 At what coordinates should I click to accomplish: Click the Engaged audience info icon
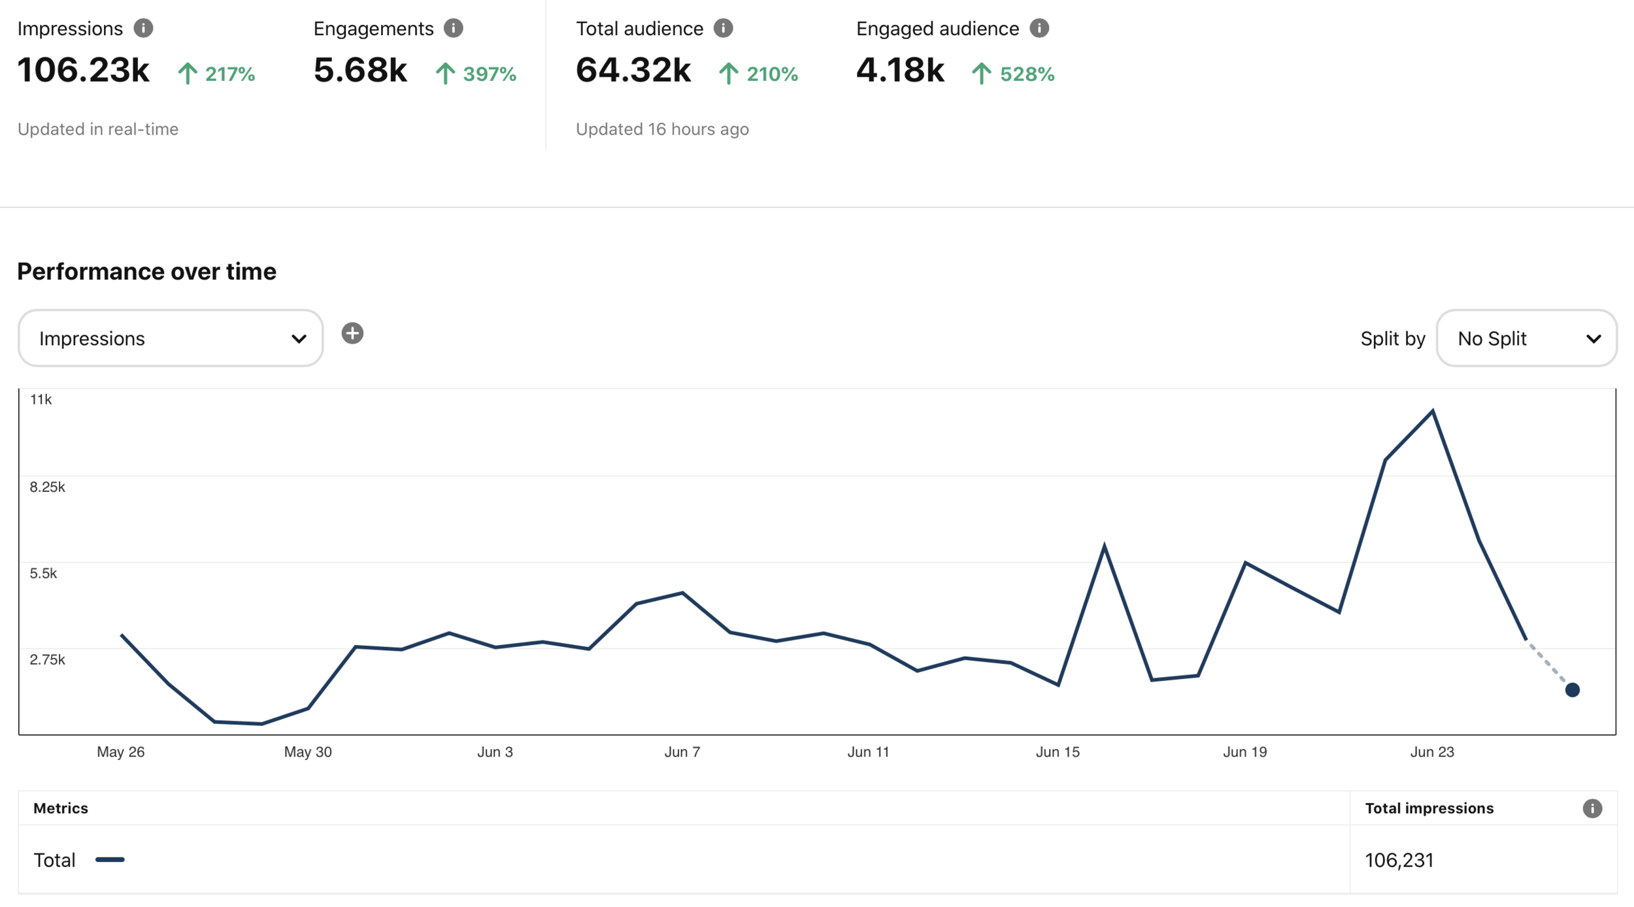point(1039,28)
